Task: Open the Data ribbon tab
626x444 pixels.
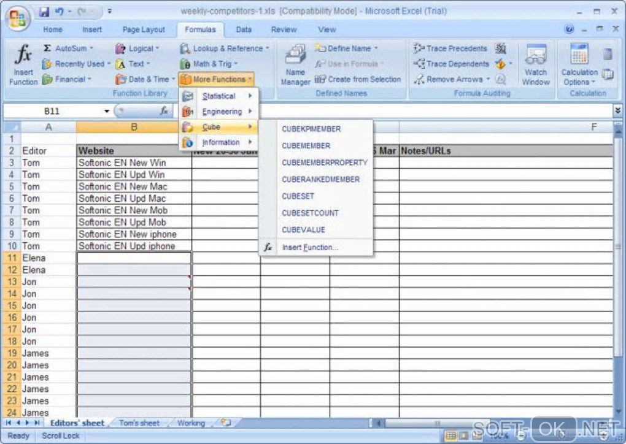Action: 244,29
